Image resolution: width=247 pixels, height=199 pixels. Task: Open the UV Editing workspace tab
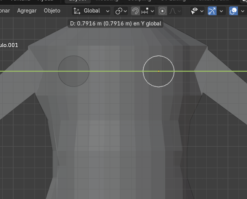[173, 1]
